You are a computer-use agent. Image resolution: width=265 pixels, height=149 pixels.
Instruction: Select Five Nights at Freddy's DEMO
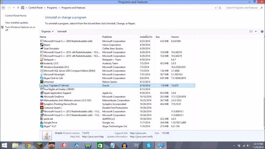[x=59, y=89]
